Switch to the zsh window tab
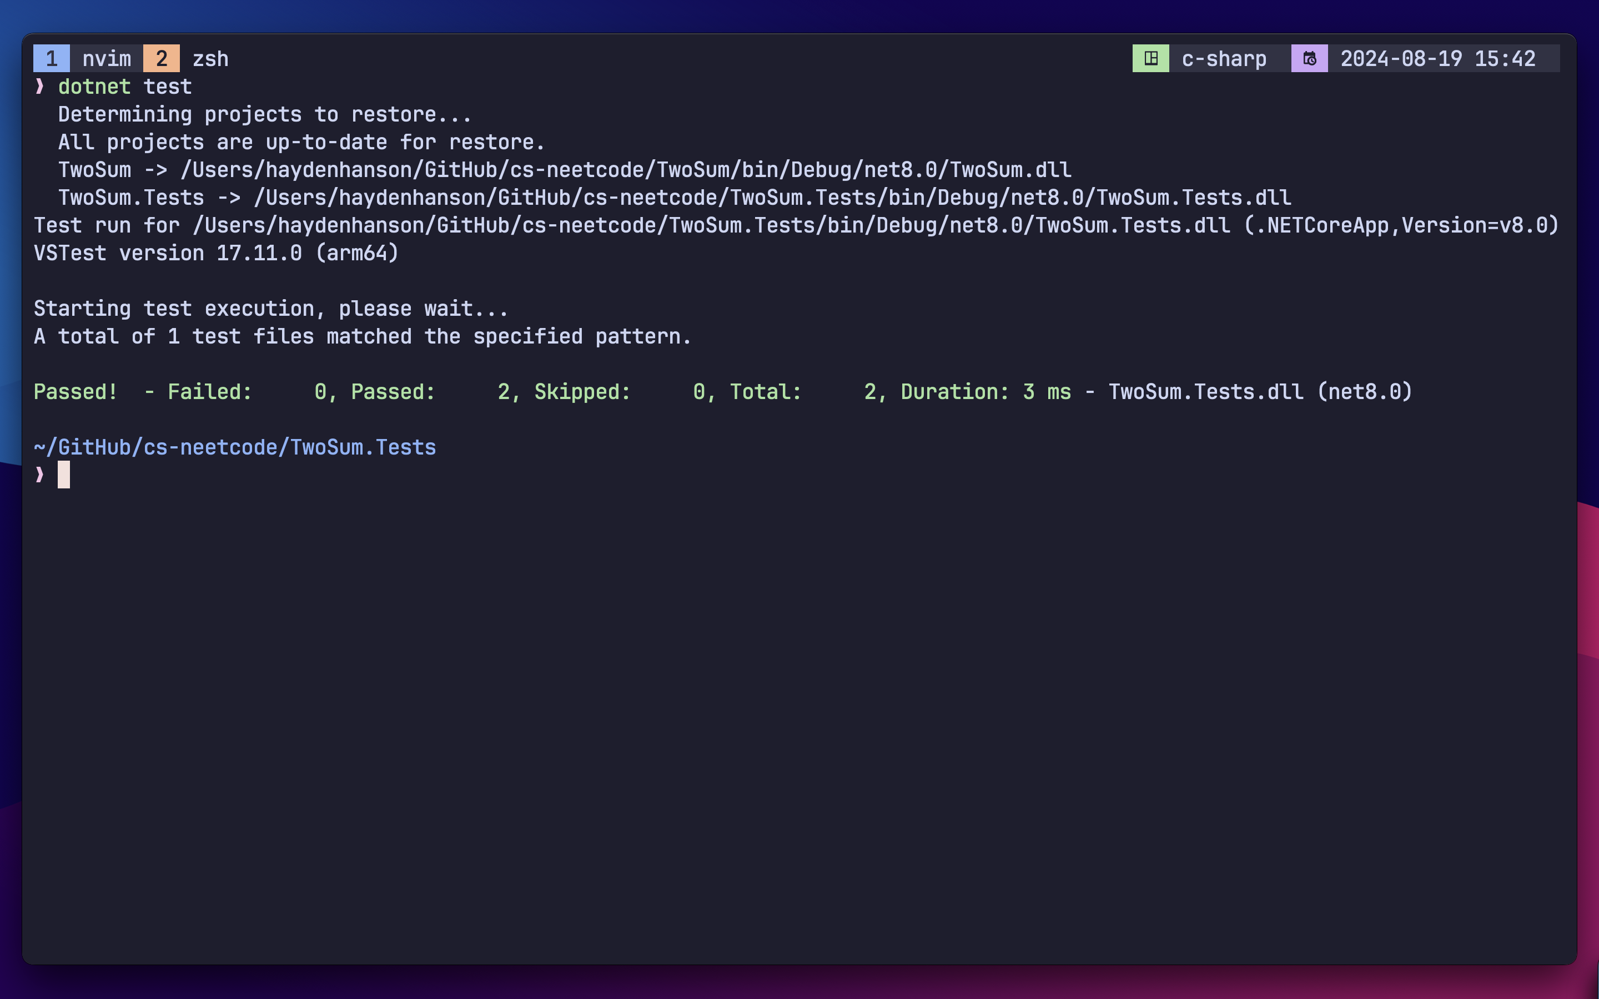 [210, 58]
